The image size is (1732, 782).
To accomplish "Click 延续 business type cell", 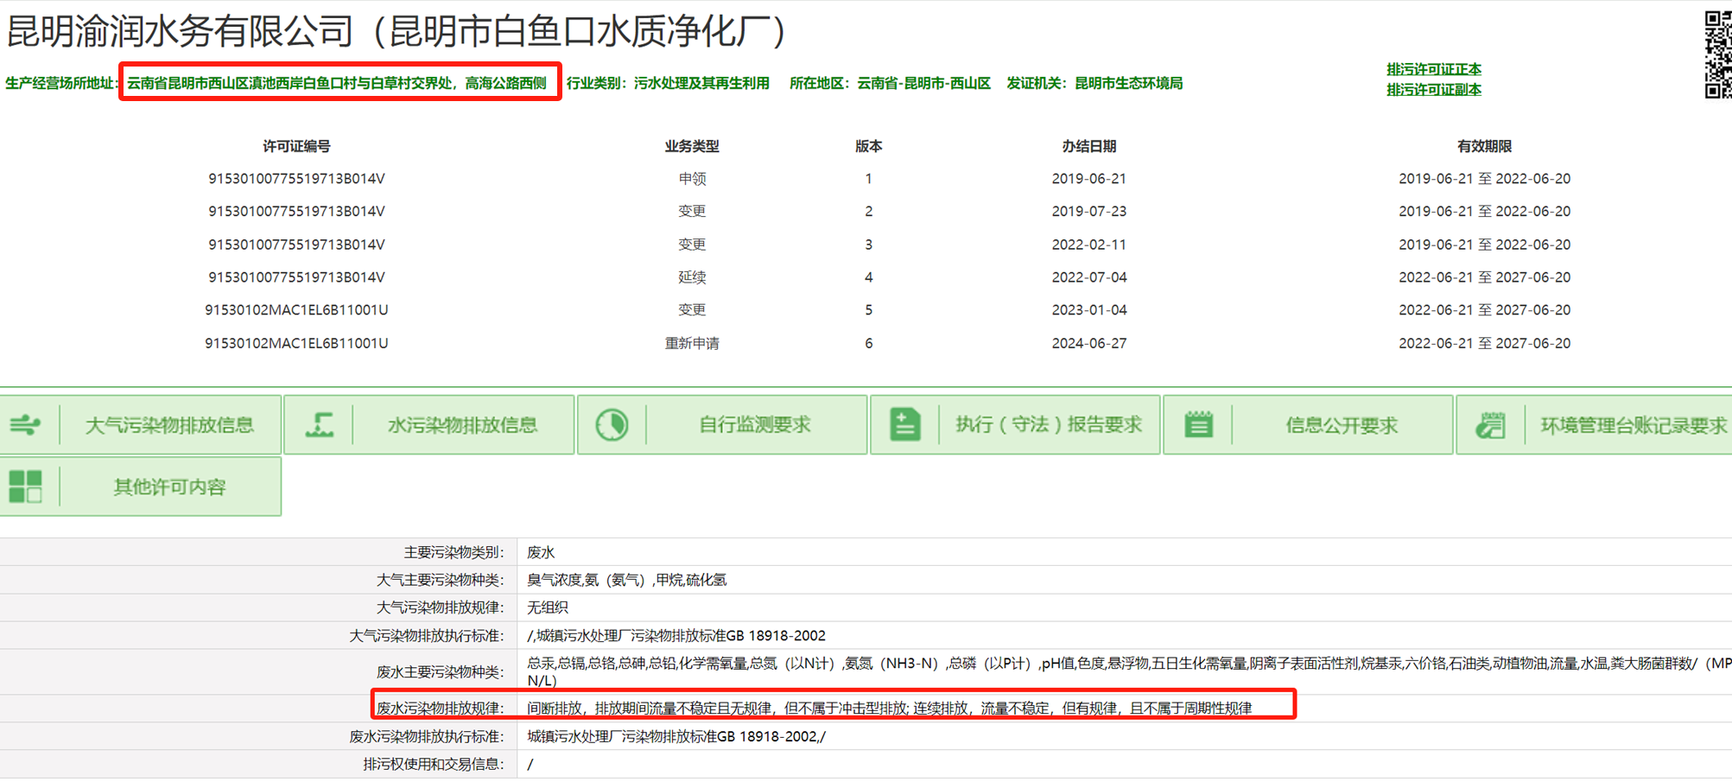I will pos(692,277).
